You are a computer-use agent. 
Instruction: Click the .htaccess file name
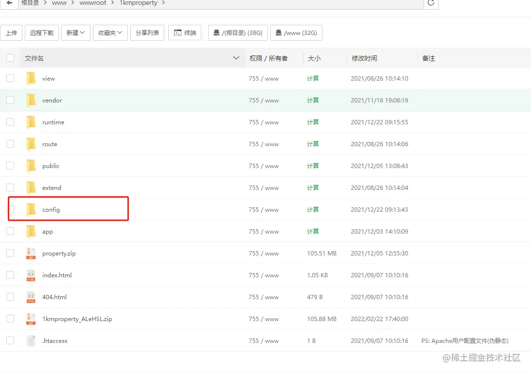click(55, 340)
